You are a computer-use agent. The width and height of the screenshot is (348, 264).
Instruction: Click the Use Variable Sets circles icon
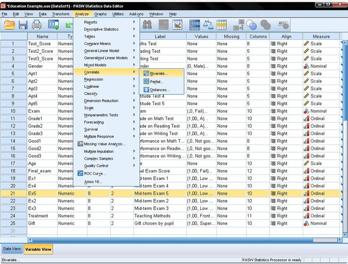tap(252, 25)
